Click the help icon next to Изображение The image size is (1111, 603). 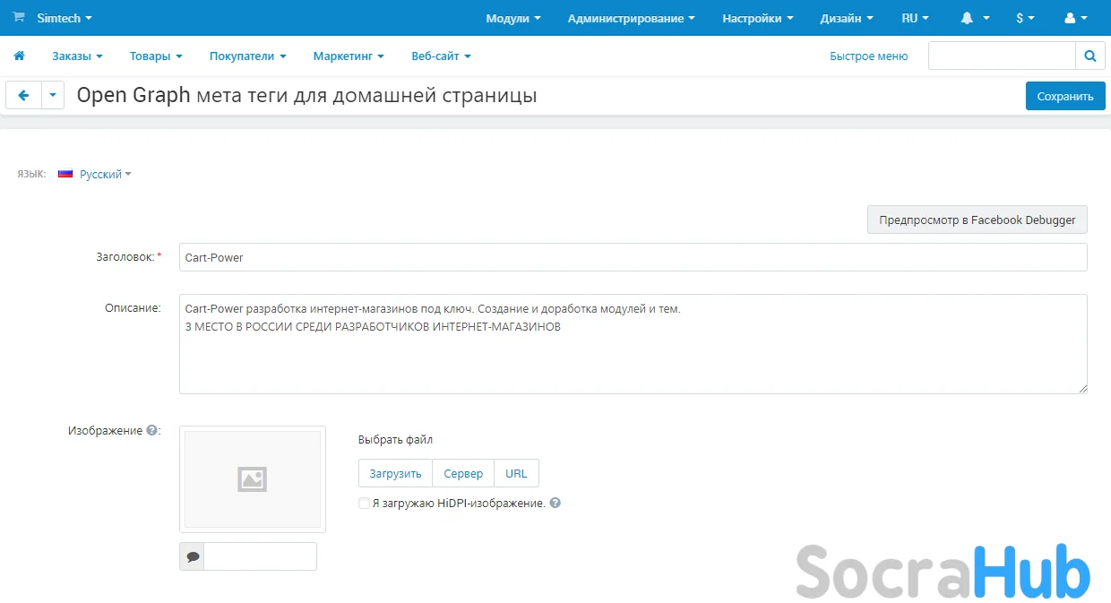[x=152, y=431]
